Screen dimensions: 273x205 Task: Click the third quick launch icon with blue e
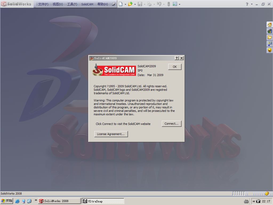(29, 201)
